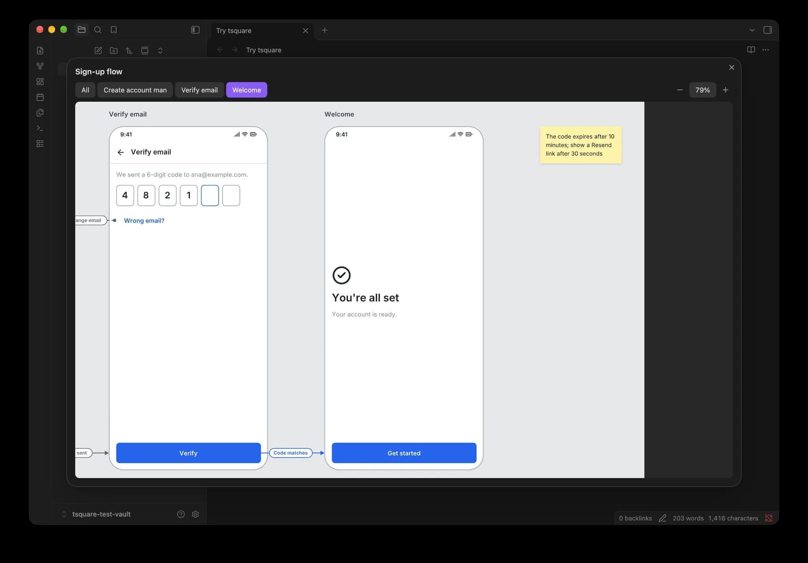Click auto-reveal current file icon

pyautogui.click(x=145, y=50)
